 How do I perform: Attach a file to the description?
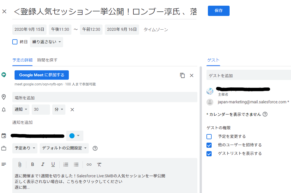20,165
